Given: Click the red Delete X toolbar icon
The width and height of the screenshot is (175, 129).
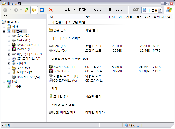Looking at the screenshot, I should [51, 10].
